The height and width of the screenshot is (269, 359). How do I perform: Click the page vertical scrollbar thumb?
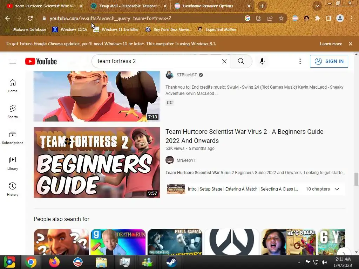[x=356, y=179]
